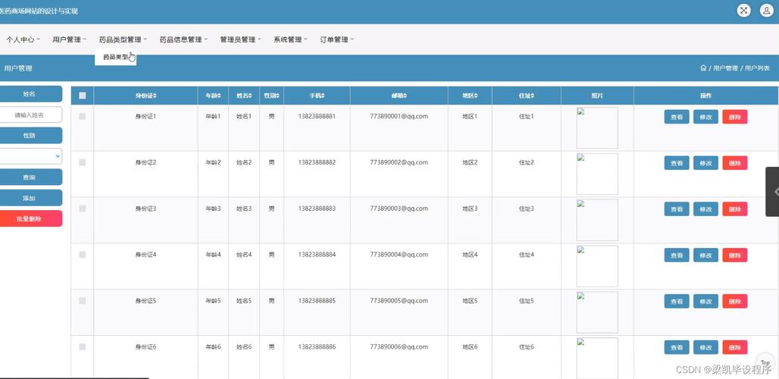
Task: Toggle the select-all checkbox in table header
Action: [x=83, y=96]
